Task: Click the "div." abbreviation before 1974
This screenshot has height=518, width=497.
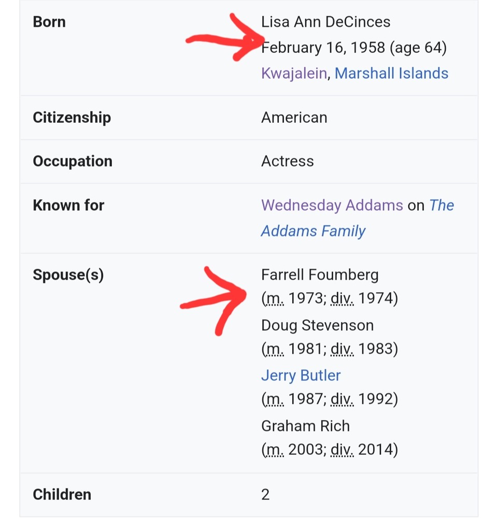Action: pyautogui.click(x=342, y=299)
